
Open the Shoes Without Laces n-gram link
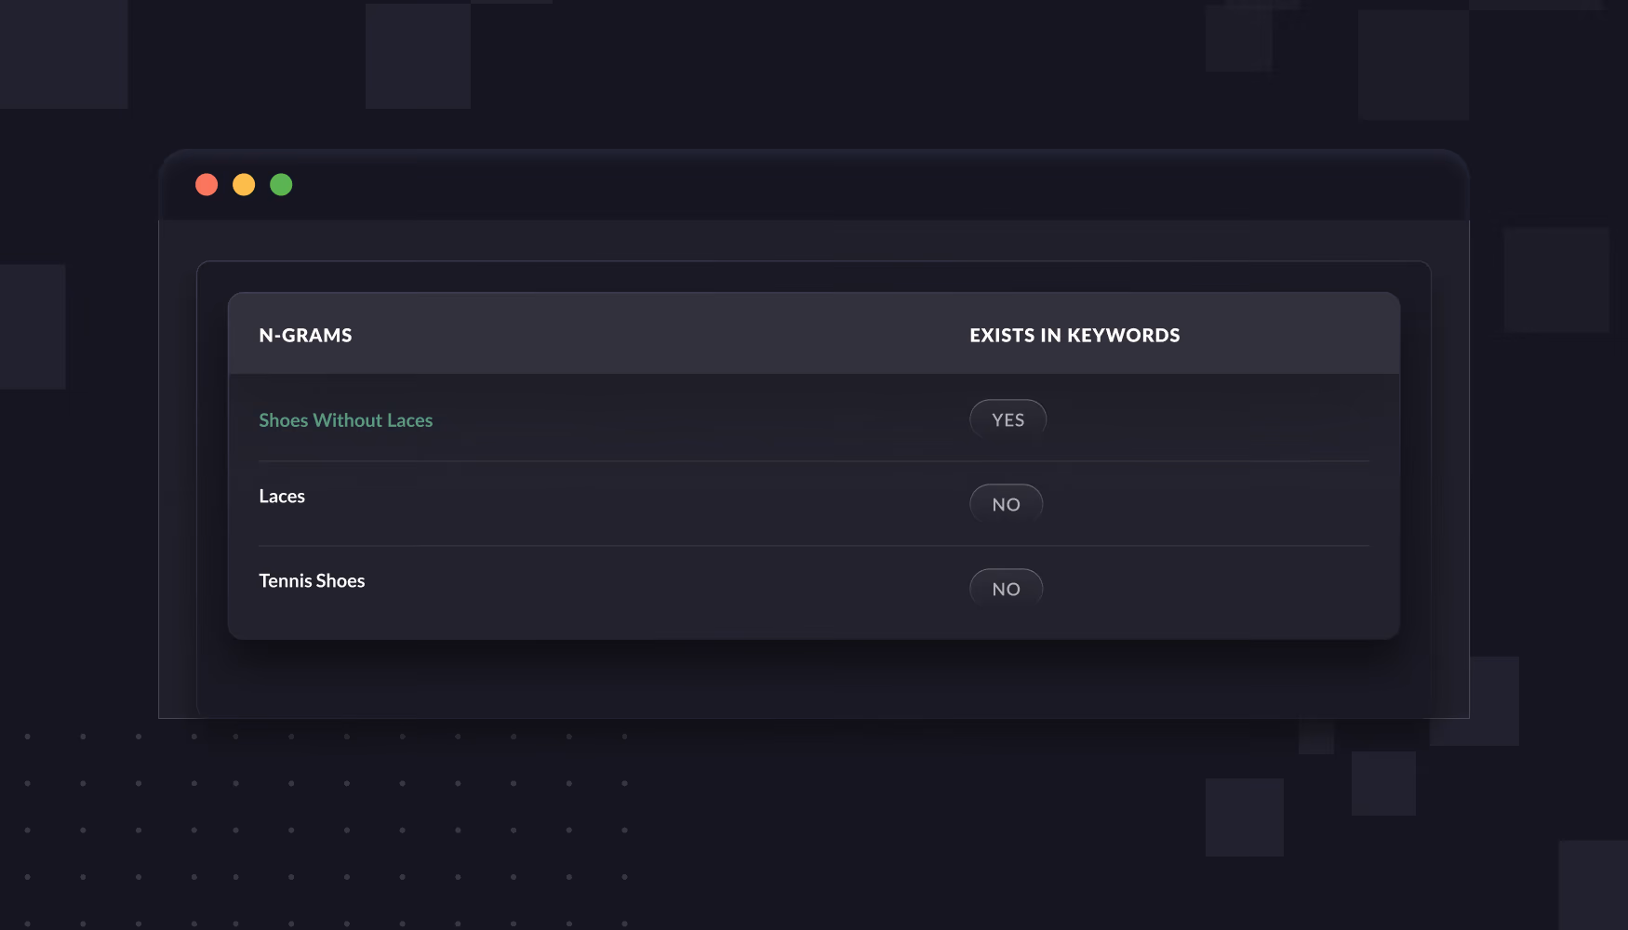tap(346, 420)
